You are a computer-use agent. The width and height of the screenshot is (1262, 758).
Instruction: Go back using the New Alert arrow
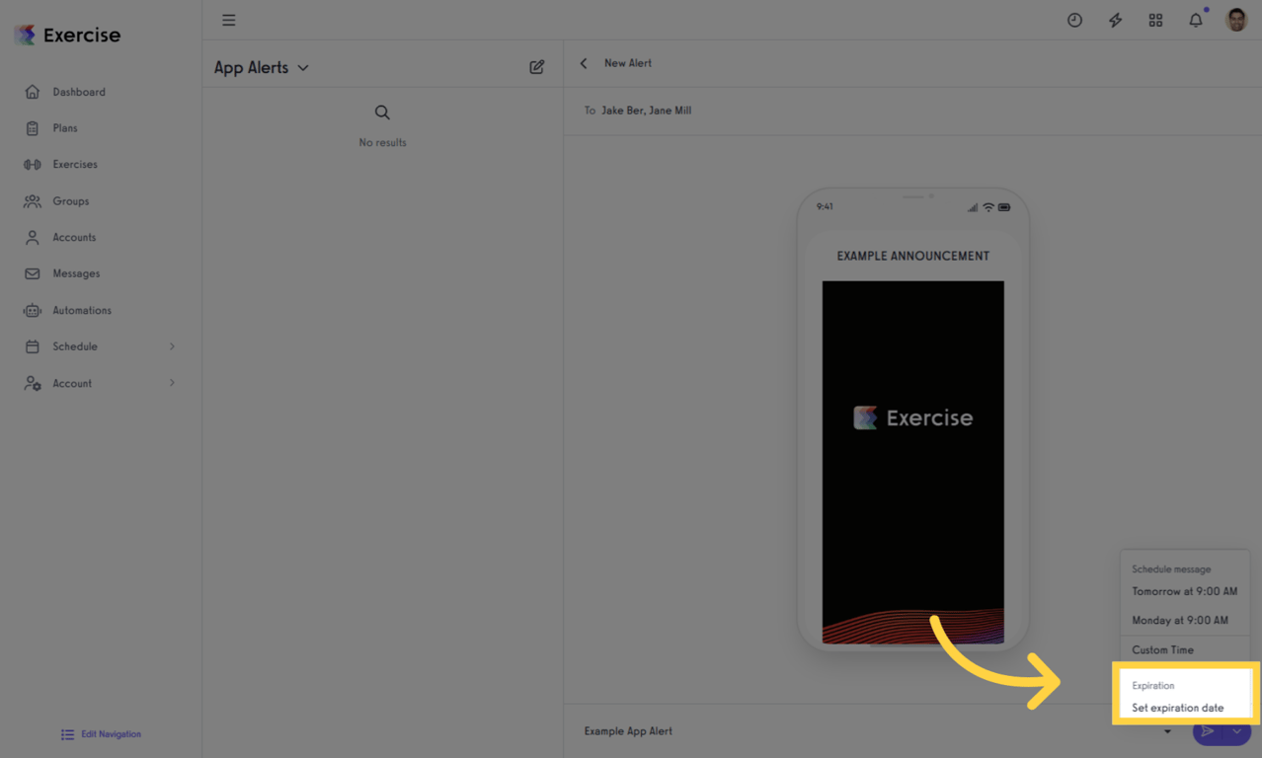584,63
